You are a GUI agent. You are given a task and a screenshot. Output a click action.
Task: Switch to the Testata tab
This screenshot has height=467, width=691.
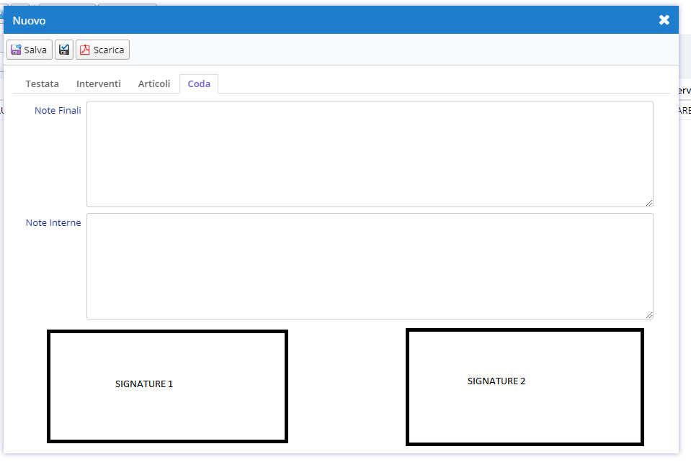pos(43,83)
